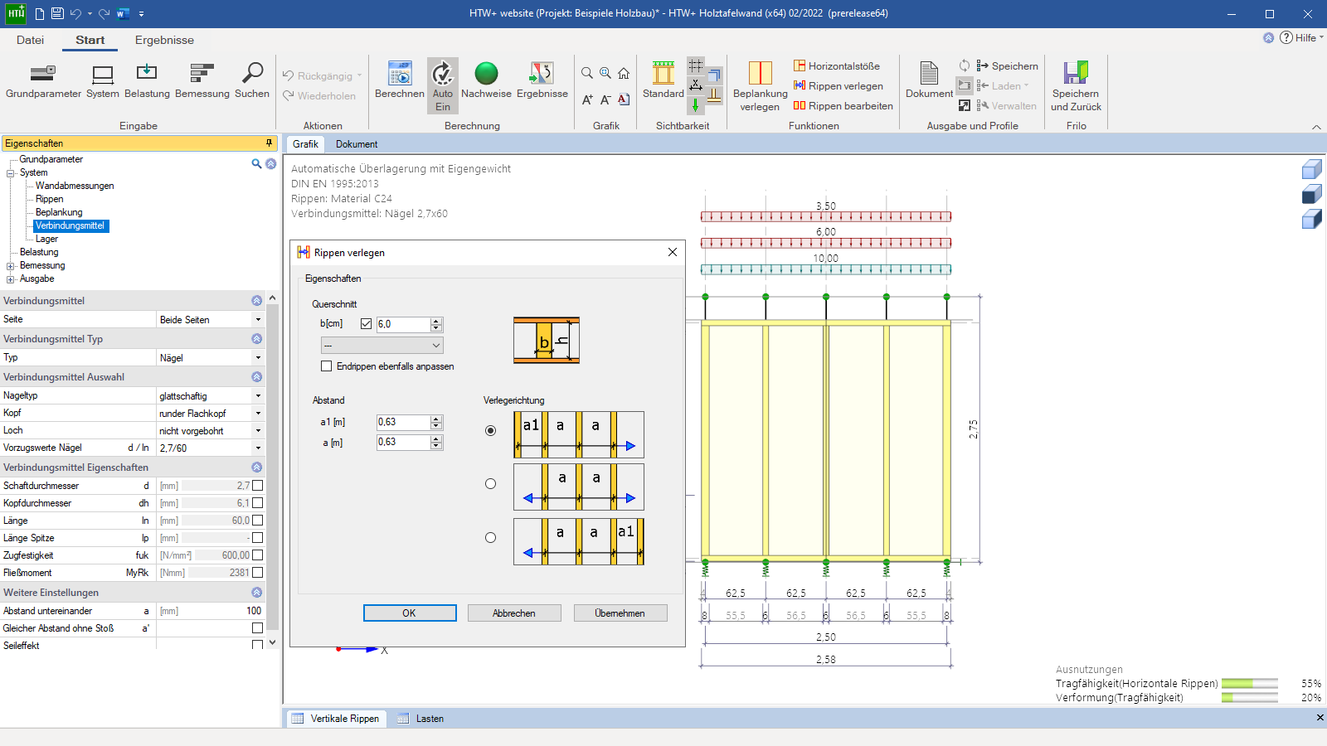Click the Übernehmen button
Image resolution: width=1327 pixels, height=746 pixels.
coord(620,613)
